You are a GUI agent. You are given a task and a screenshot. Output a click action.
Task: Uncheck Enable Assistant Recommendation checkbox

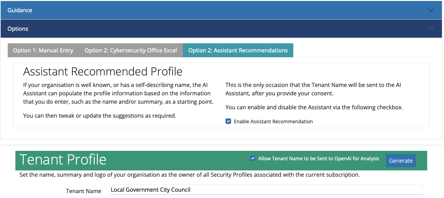228,121
